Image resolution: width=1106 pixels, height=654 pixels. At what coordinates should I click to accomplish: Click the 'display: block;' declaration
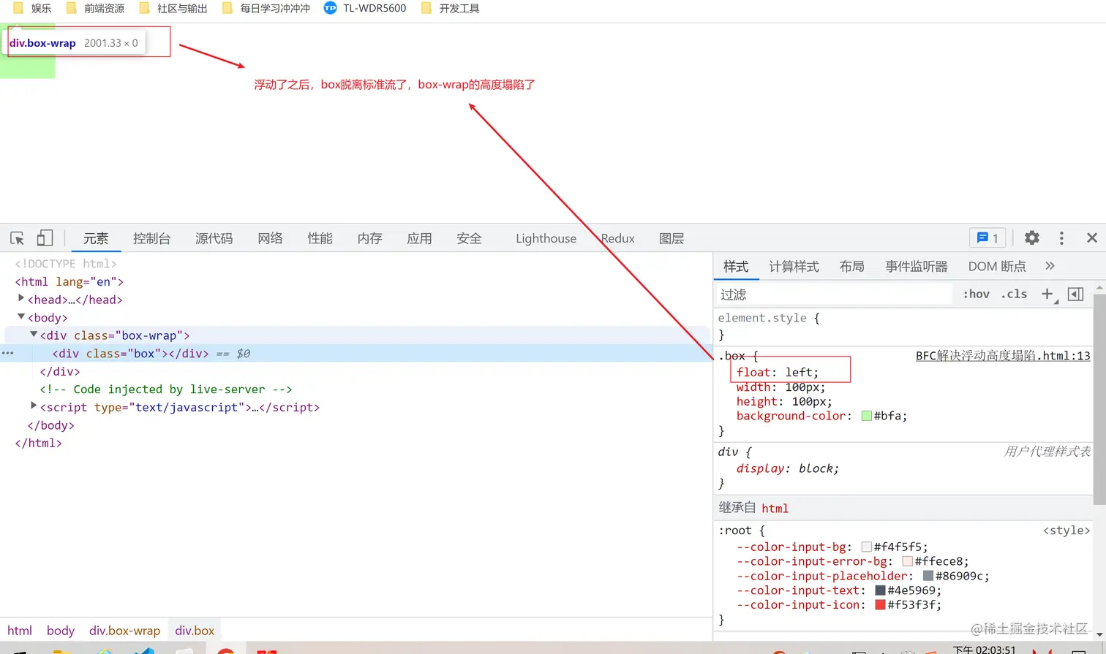pyautogui.click(x=788, y=468)
